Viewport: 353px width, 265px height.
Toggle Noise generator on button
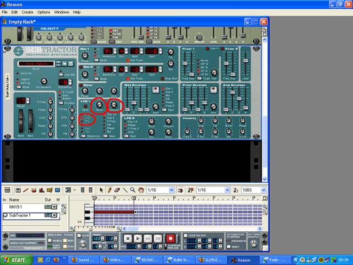tap(81, 86)
